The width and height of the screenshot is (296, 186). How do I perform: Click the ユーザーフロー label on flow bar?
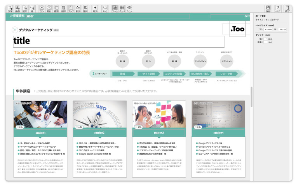pyautogui.click(x=101, y=74)
